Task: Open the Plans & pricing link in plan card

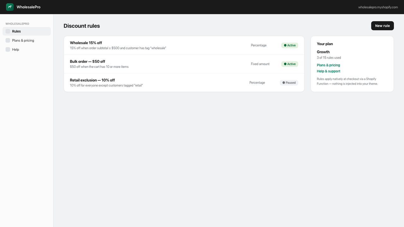Action: [328, 65]
